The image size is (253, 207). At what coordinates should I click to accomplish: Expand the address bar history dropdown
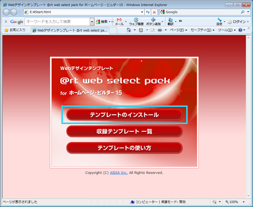[142, 12]
